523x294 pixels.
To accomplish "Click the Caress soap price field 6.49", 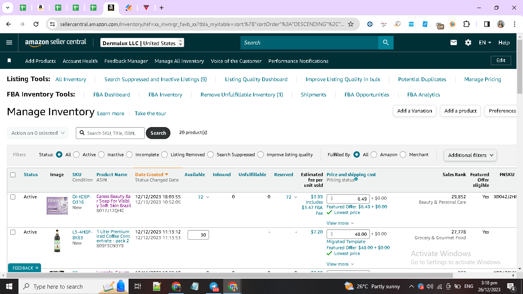I will click(x=348, y=199).
